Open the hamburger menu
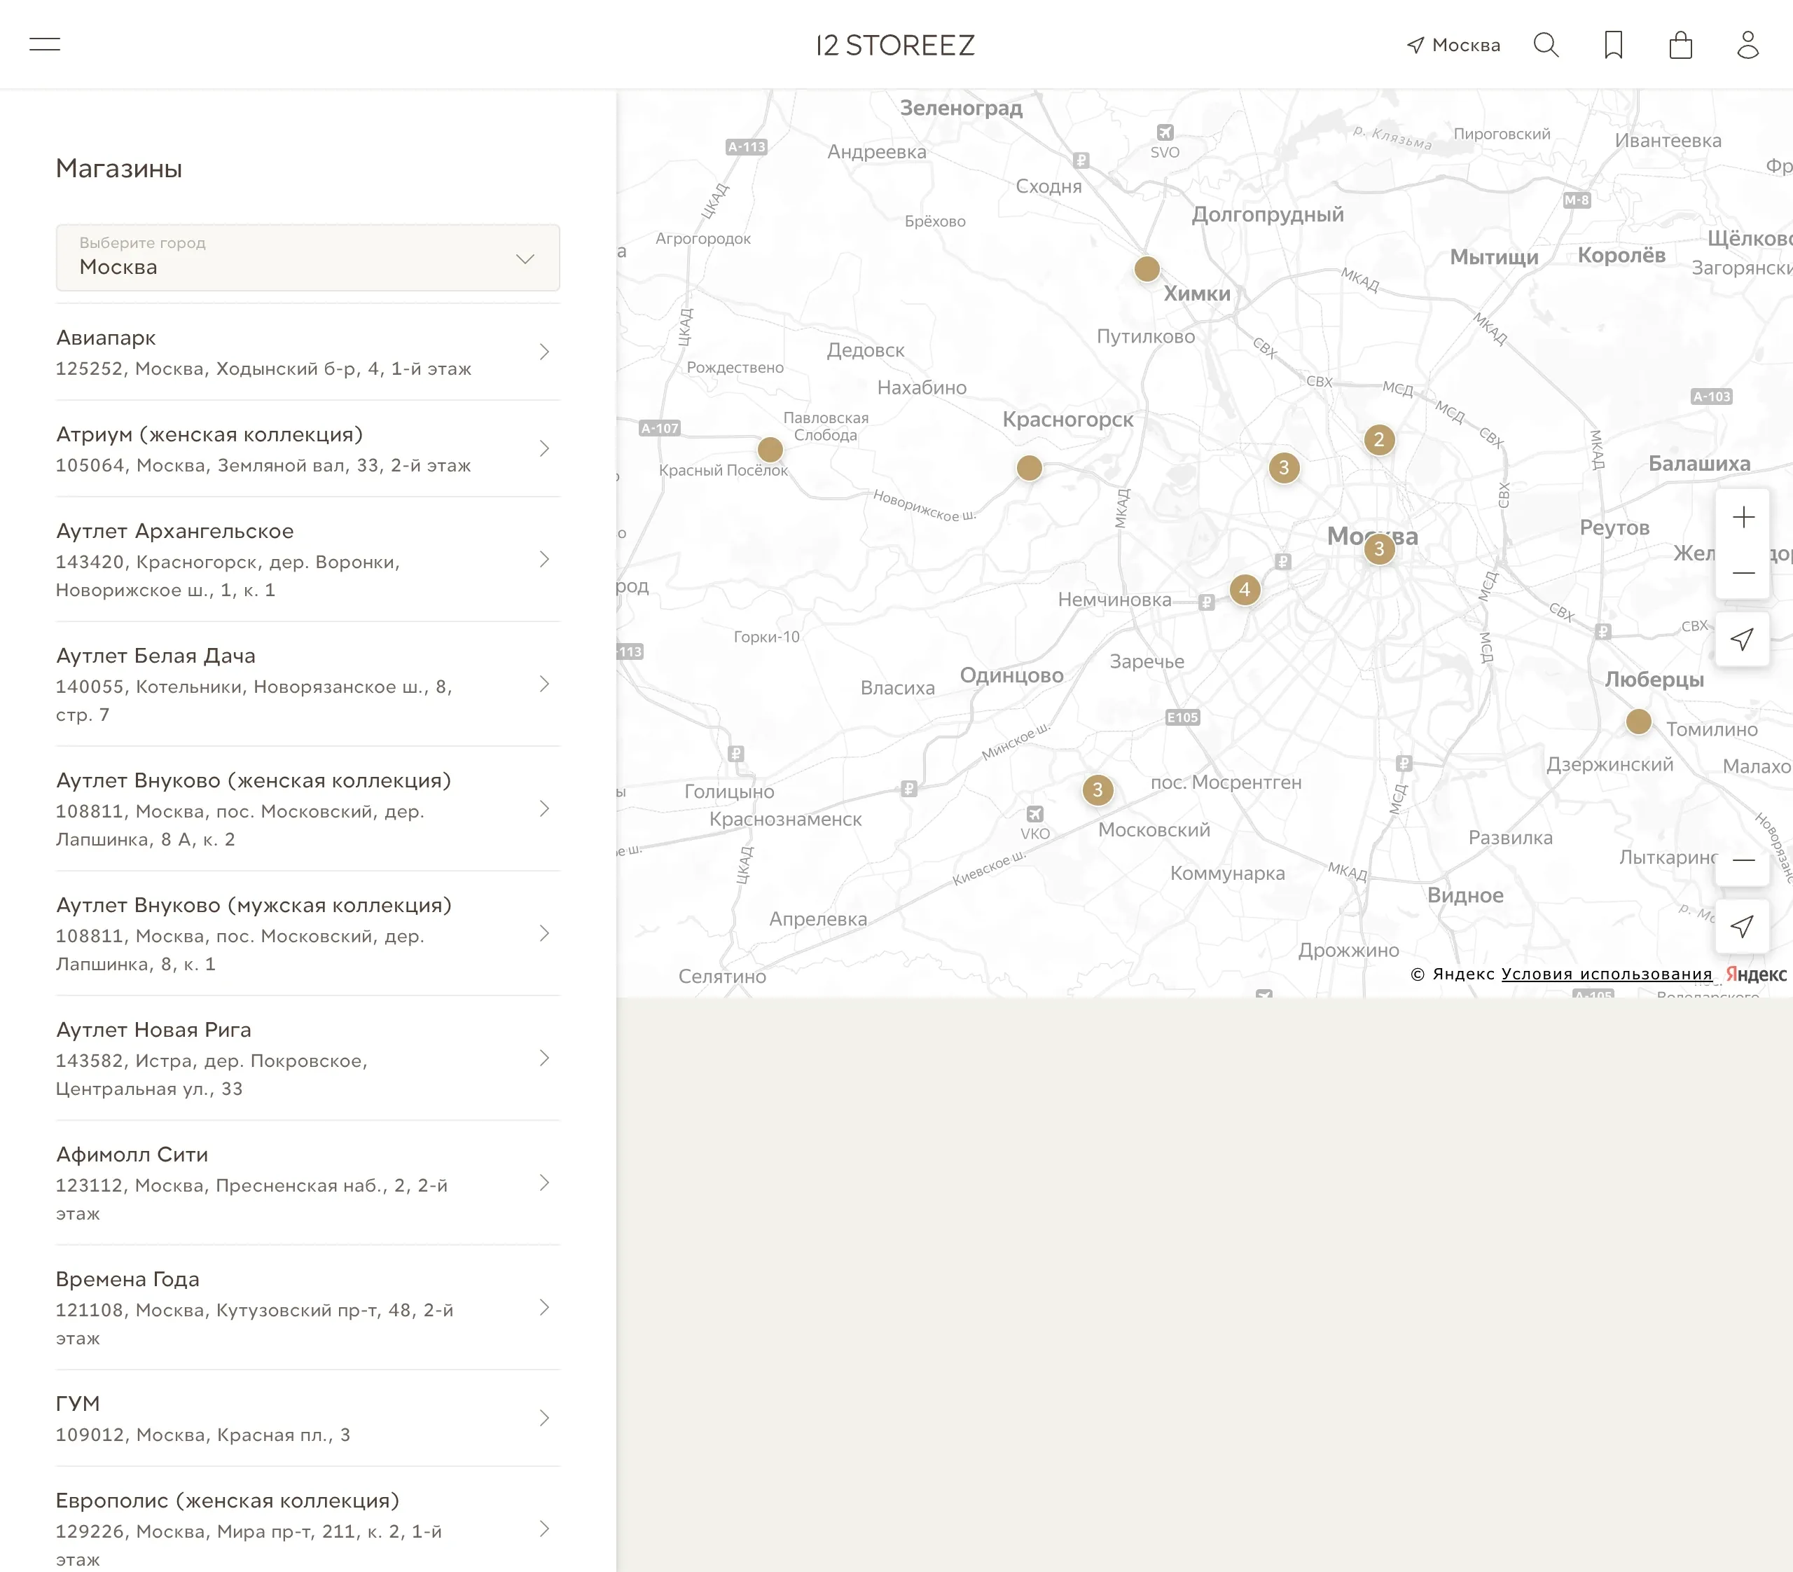The height and width of the screenshot is (1572, 1793). click(x=45, y=45)
